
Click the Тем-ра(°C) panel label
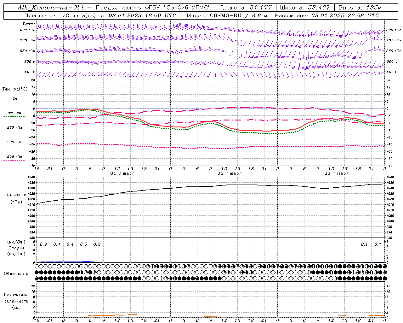point(15,89)
